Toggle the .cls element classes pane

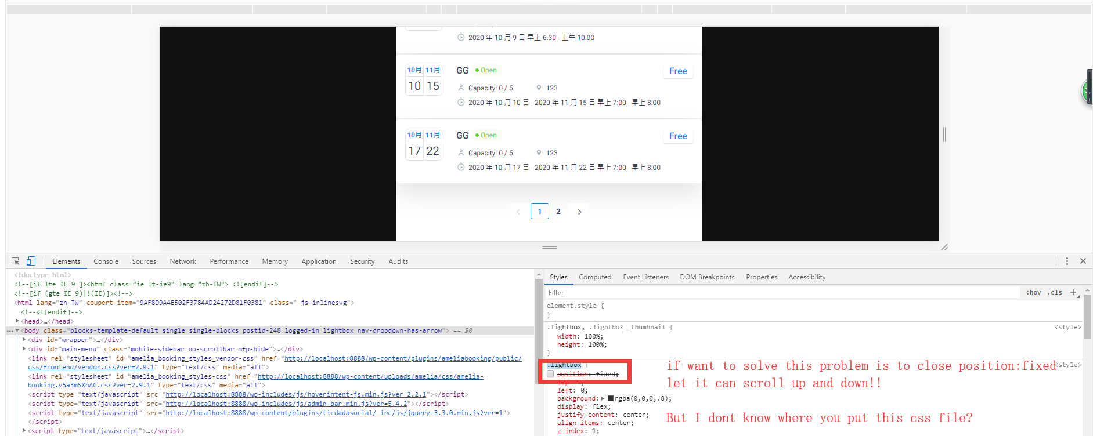(x=1055, y=292)
